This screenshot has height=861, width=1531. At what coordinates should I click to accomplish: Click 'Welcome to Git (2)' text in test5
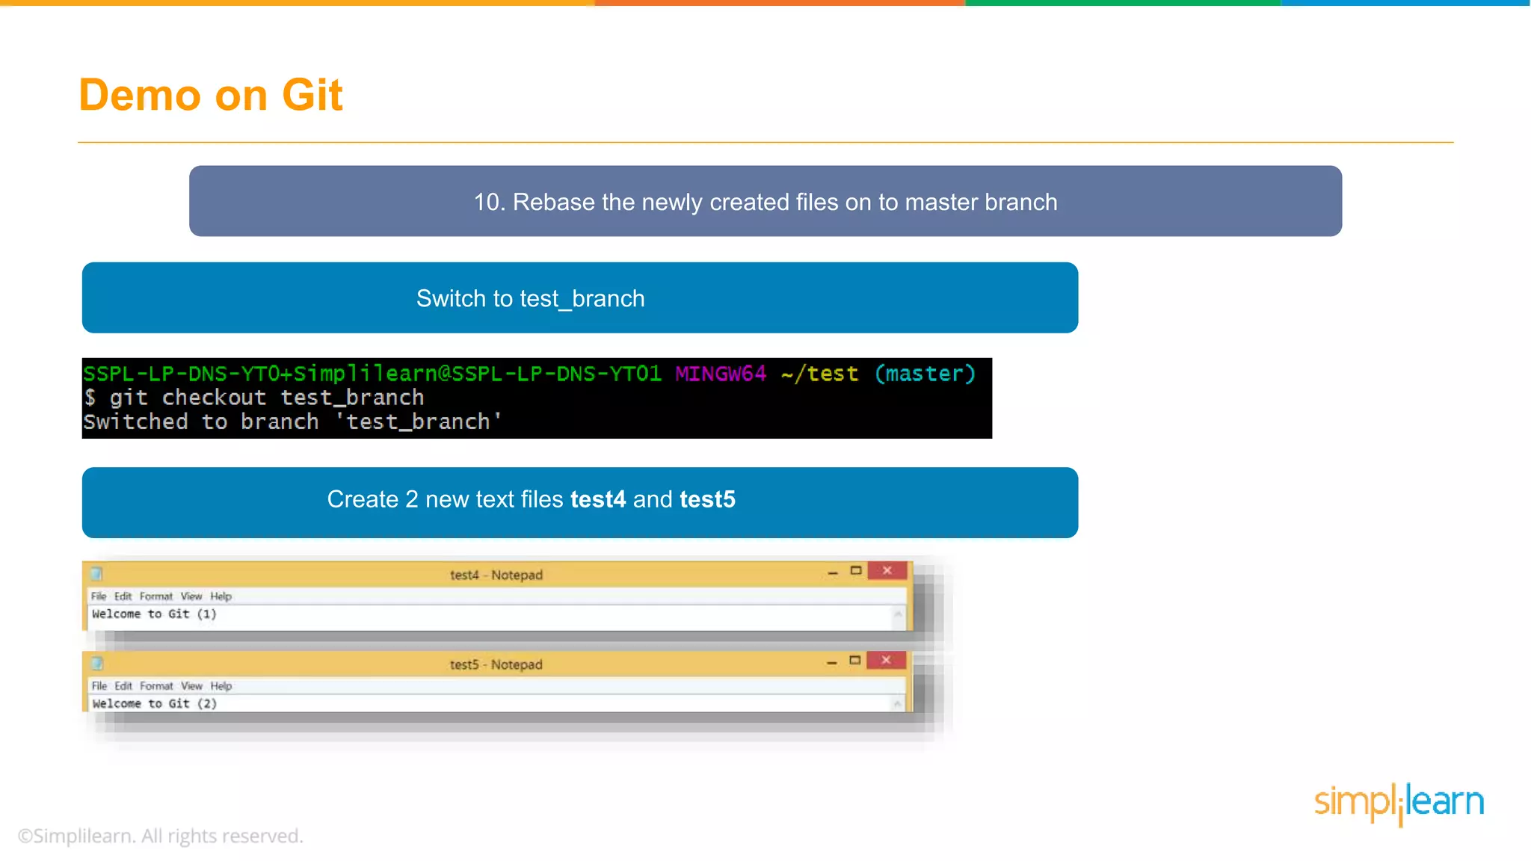coord(155,704)
